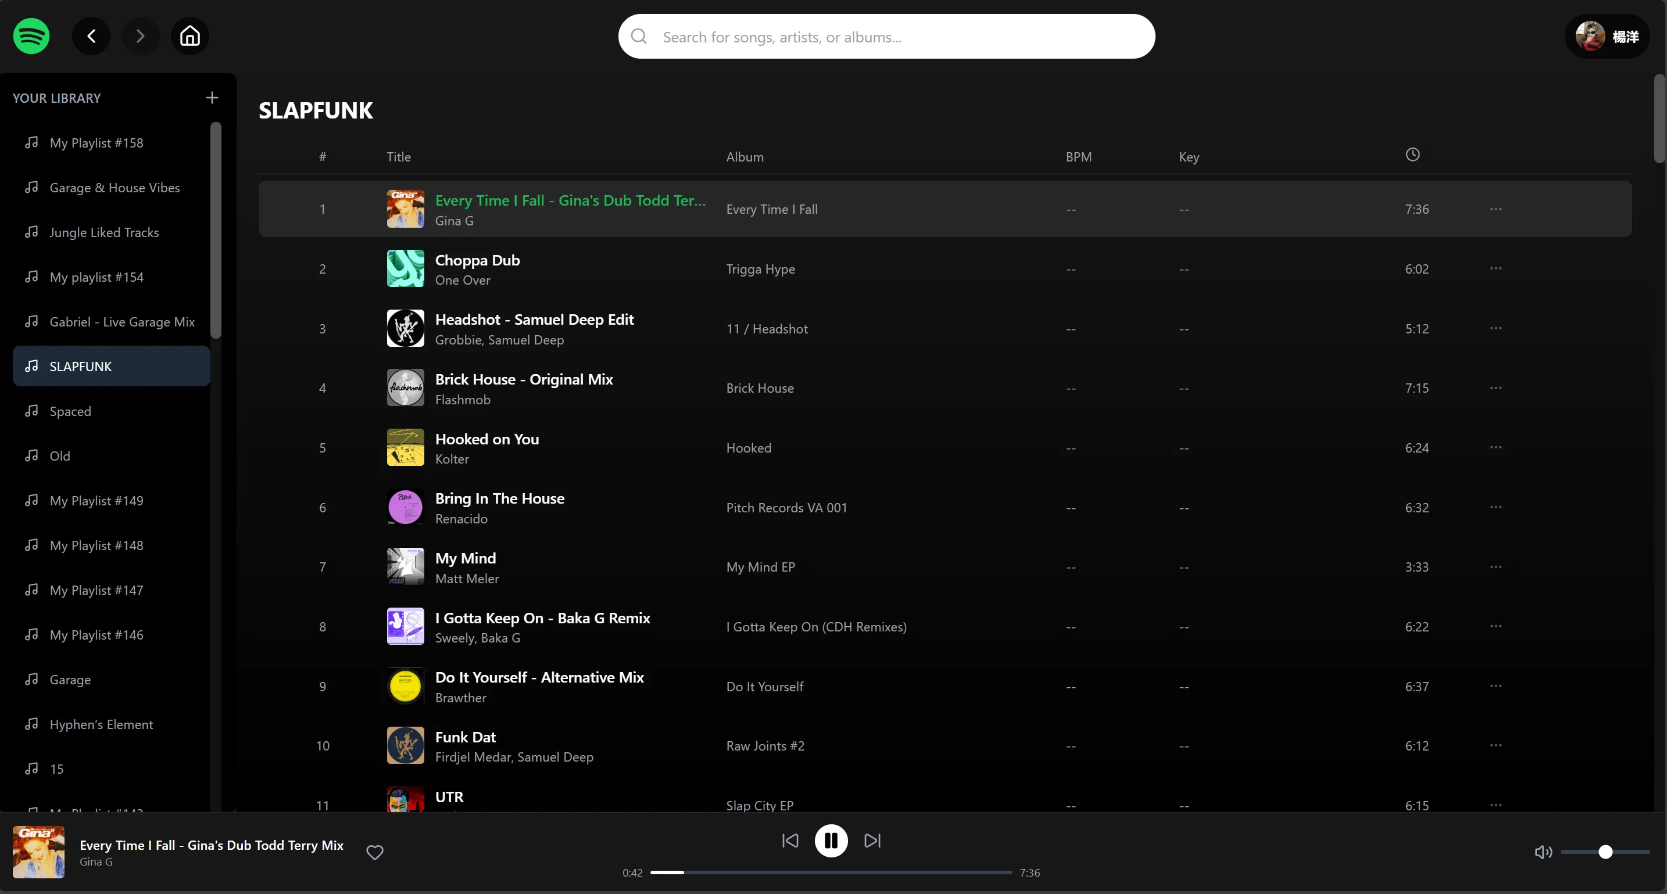Open more options for Funk Dat
This screenshot has width=1667, height=894.
pos(1496,745)
